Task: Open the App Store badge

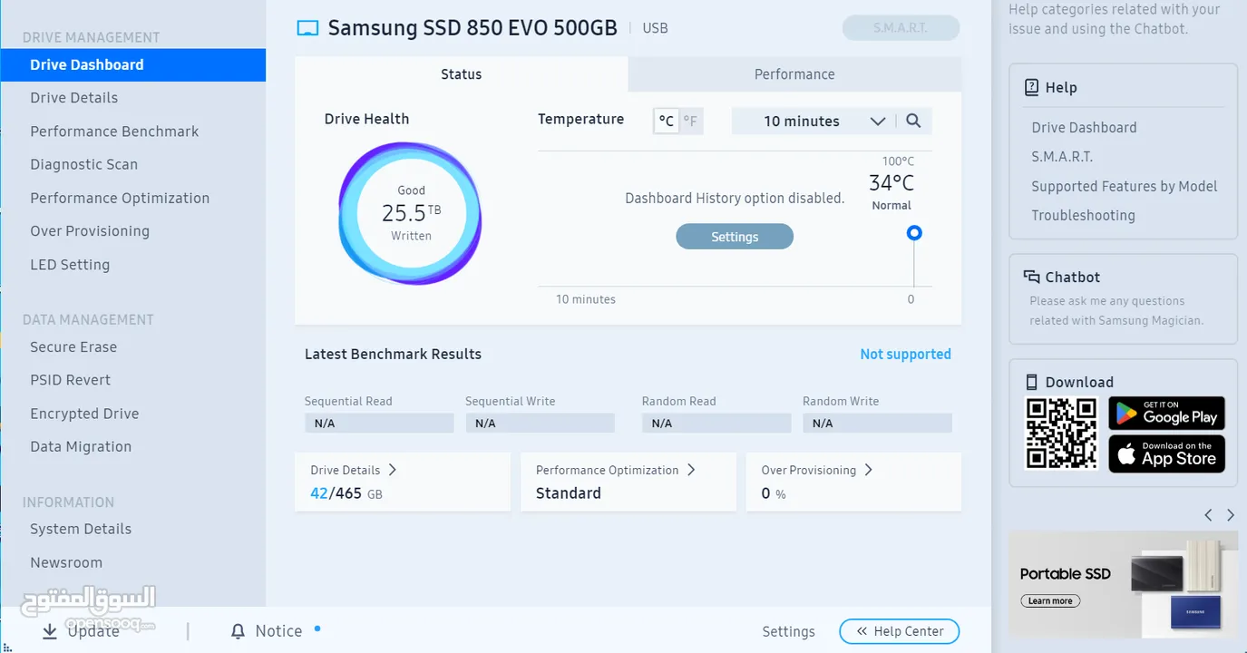Action: pos(1166,453)
